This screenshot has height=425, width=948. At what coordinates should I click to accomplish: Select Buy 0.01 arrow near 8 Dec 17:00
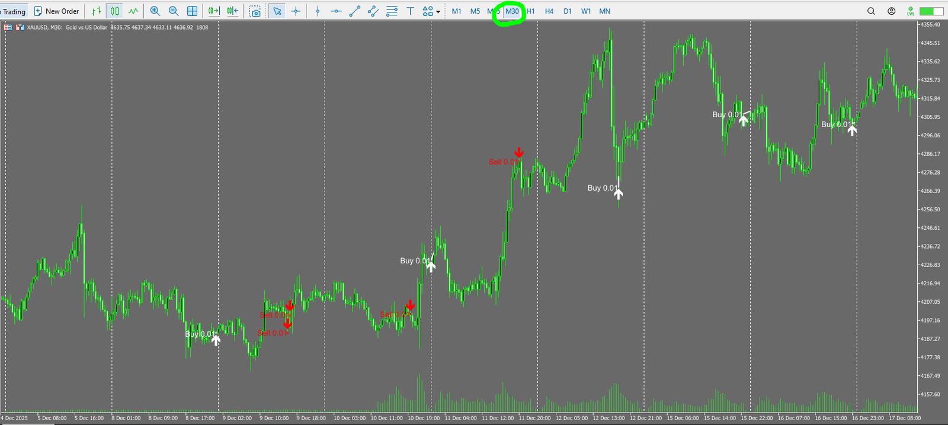(x=216, y=340)
